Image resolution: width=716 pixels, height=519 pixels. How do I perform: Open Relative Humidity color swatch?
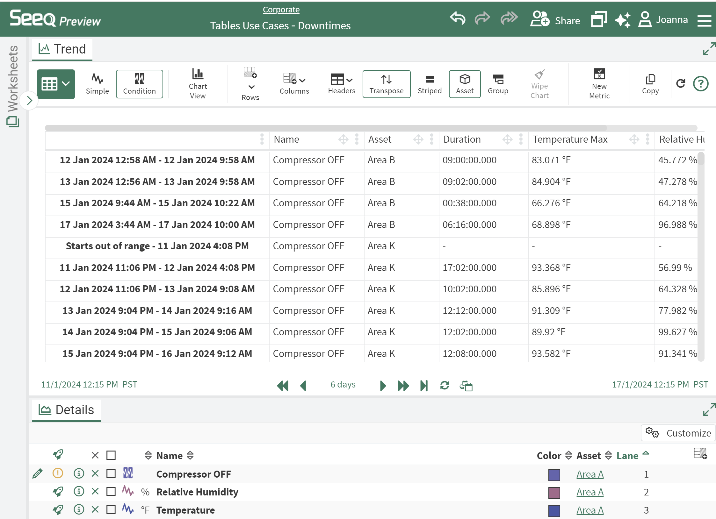pyautogui.click(x=554, y=493)
